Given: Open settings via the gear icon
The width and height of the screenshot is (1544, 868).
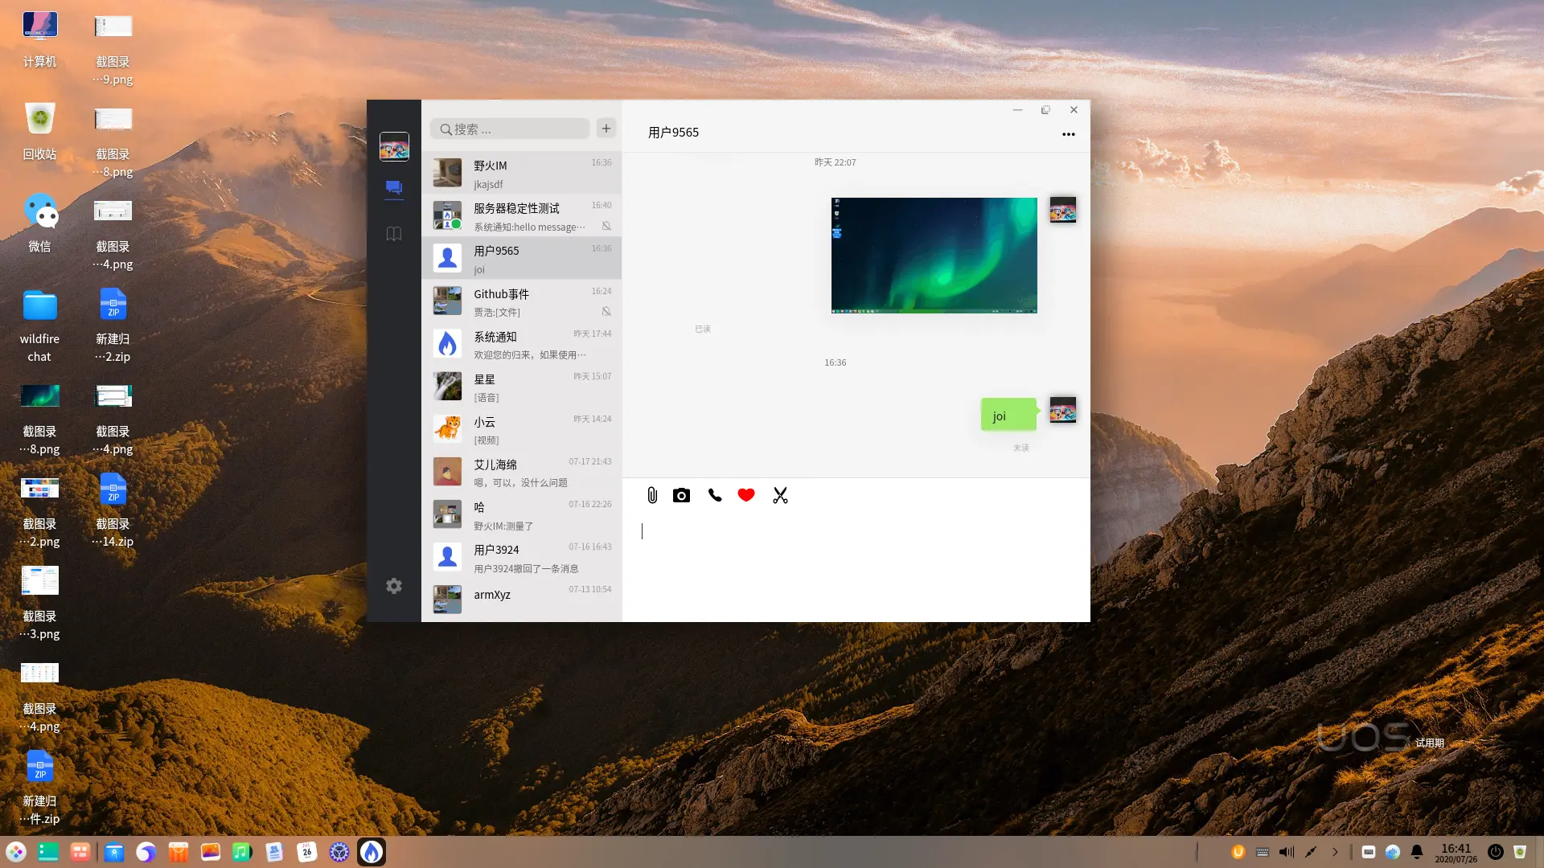Looking at the screenshot, I should pos(393,585).
